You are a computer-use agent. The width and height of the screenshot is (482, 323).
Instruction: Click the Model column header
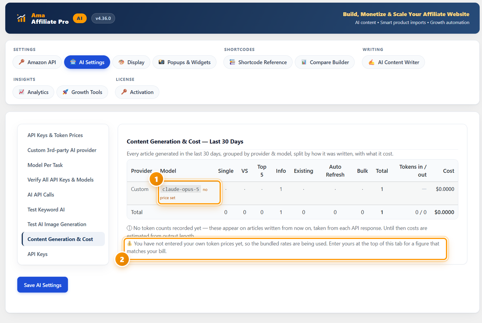[x=168, y=171]
